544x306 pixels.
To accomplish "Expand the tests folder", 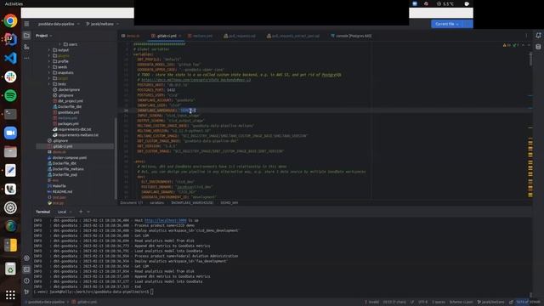I will 49,84.
